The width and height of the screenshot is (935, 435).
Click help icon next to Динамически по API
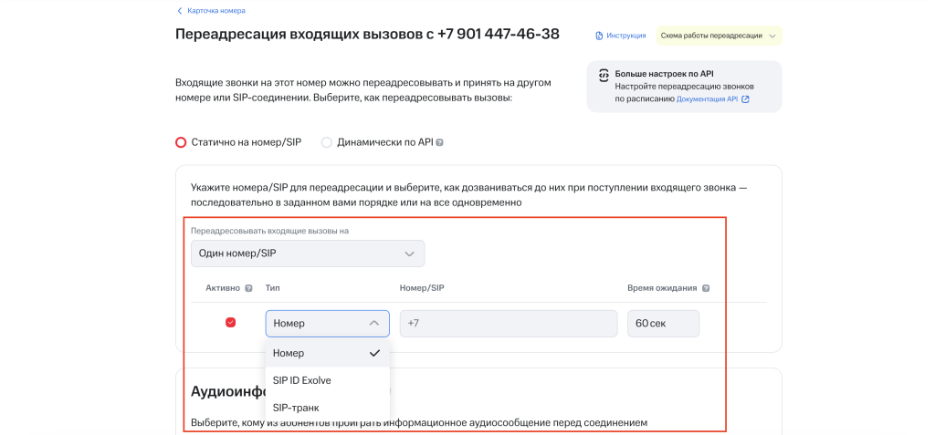point(439,143)
